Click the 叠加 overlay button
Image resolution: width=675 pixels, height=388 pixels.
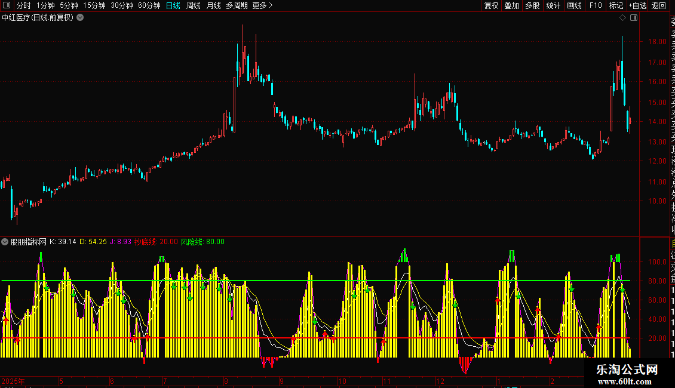pyautogui.click(x=512, y=5)
